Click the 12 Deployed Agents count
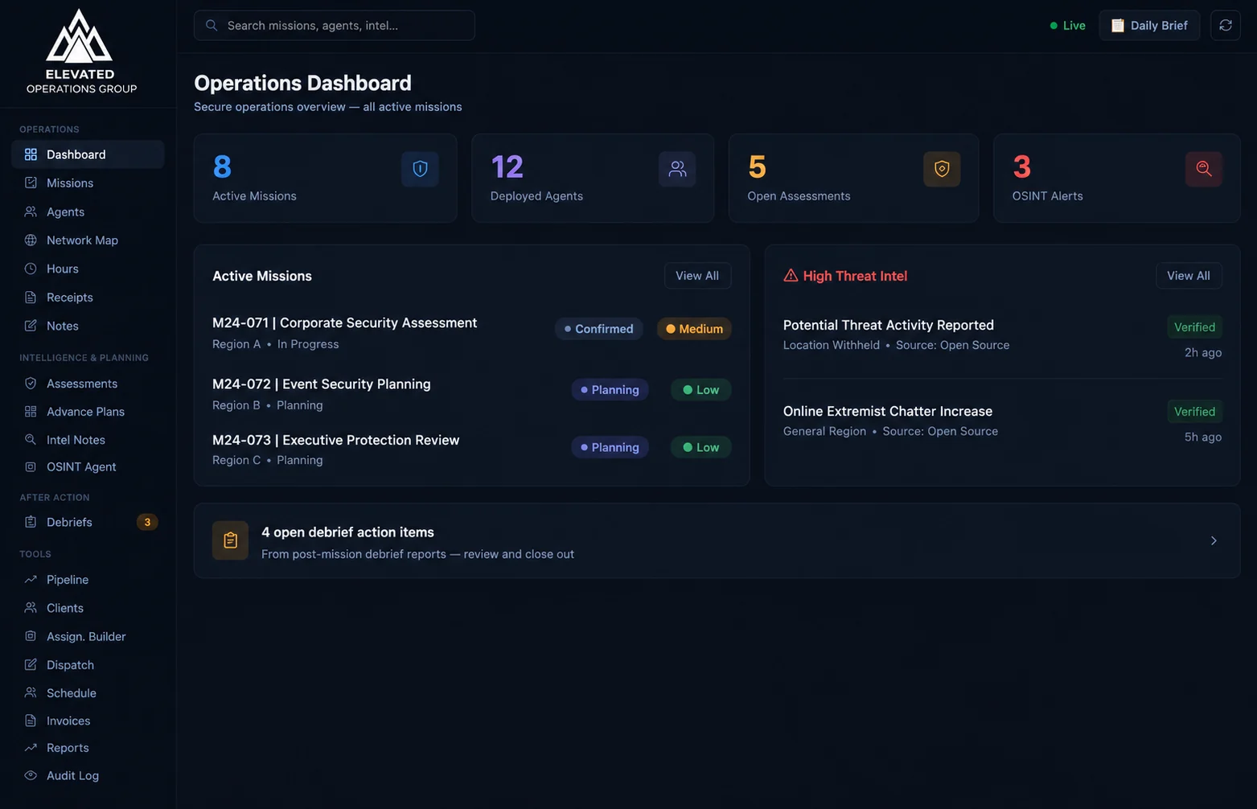This screenshot has width=1257, height=809. 507,167
